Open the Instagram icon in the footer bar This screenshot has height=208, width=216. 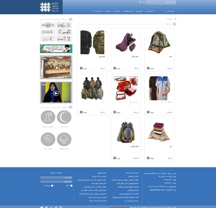click(x=46, y=207)
